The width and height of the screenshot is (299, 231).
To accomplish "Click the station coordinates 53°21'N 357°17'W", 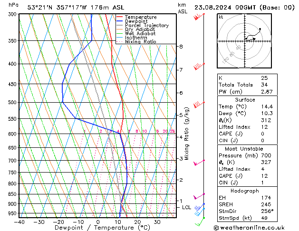I will coord(57,8).
